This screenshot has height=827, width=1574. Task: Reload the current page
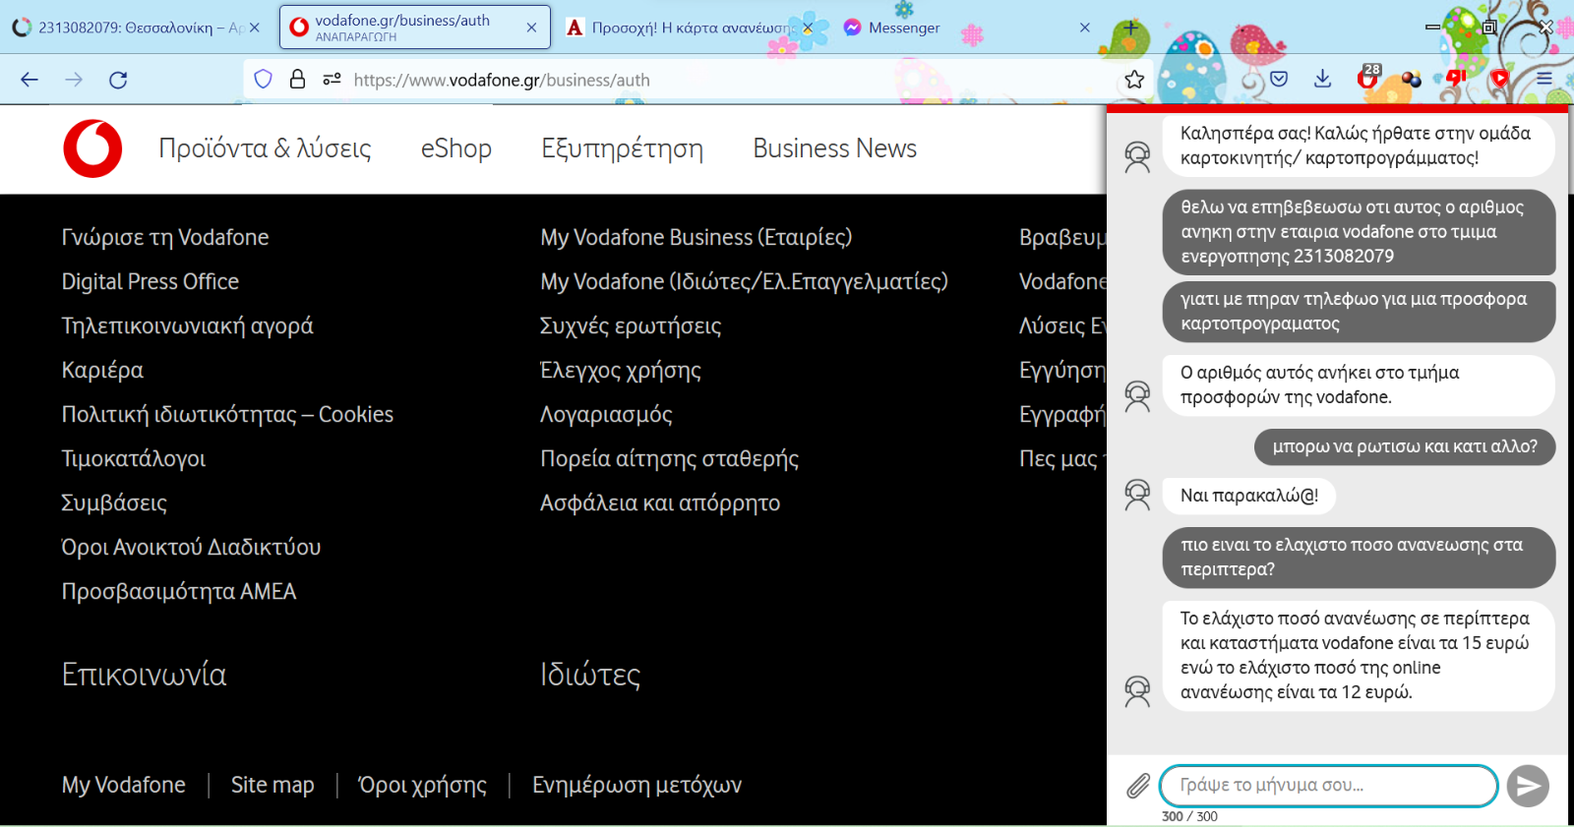118,80
